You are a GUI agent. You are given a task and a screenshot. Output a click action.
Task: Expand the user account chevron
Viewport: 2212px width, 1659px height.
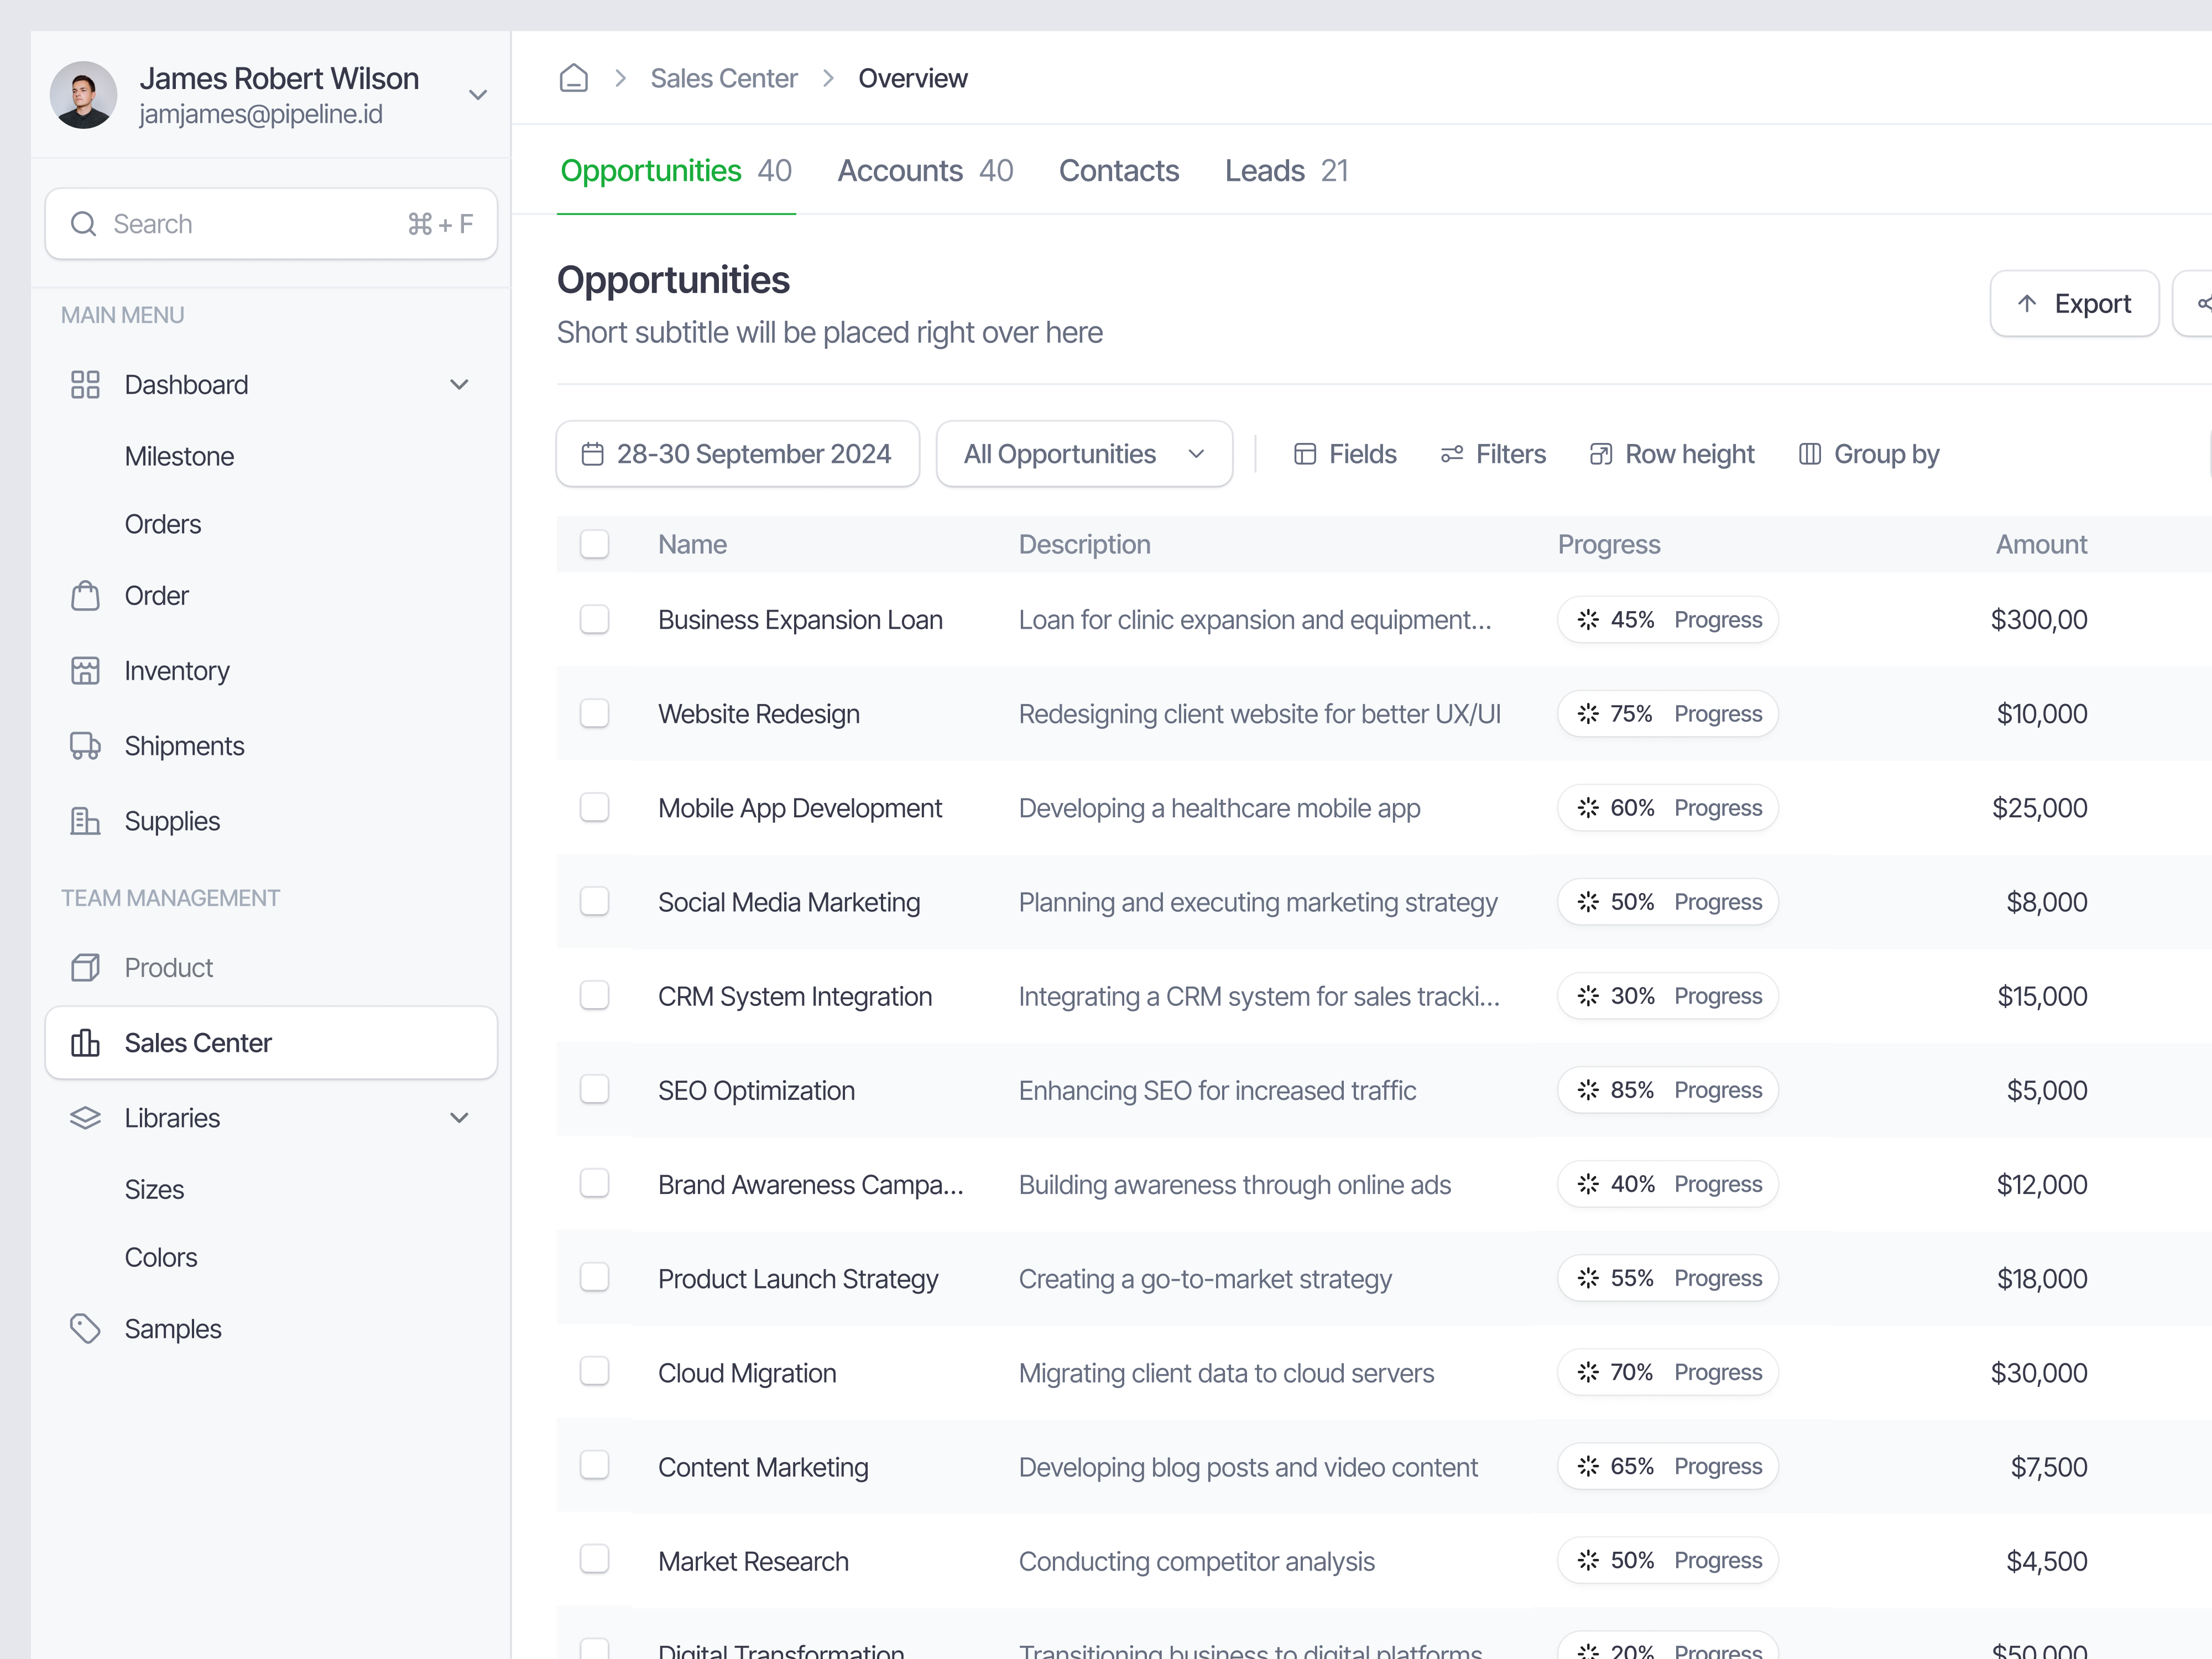pos(478,95)
